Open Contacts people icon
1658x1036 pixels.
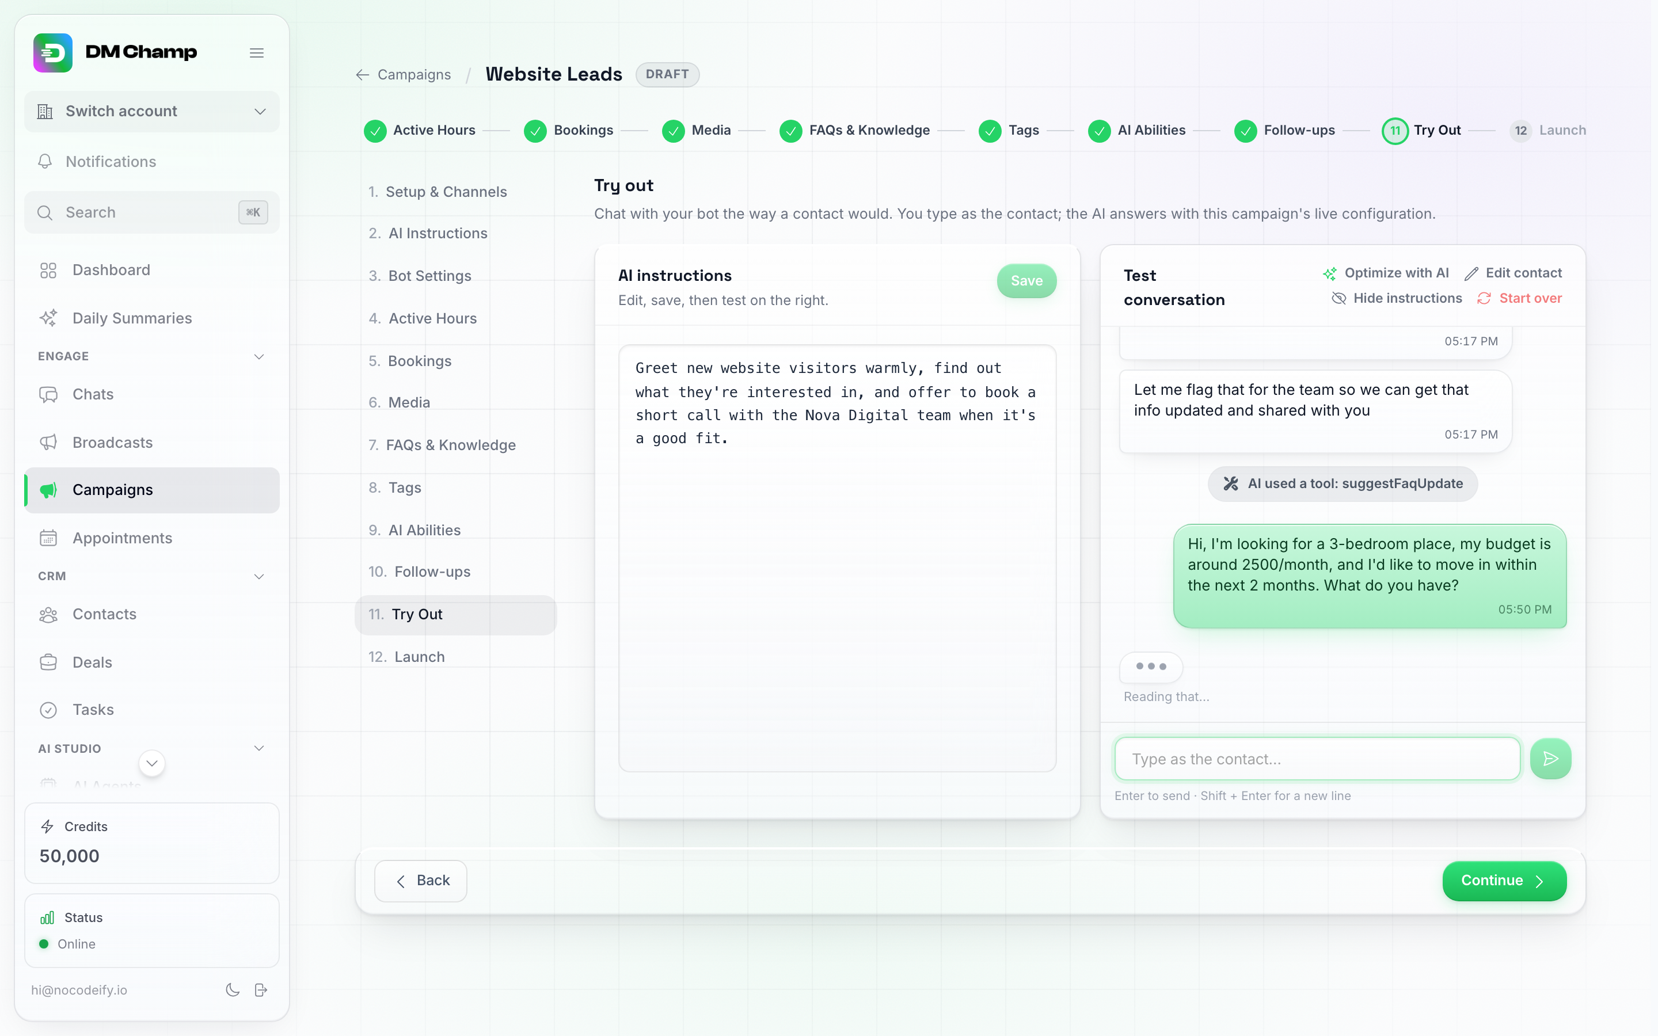click(48, 614)
